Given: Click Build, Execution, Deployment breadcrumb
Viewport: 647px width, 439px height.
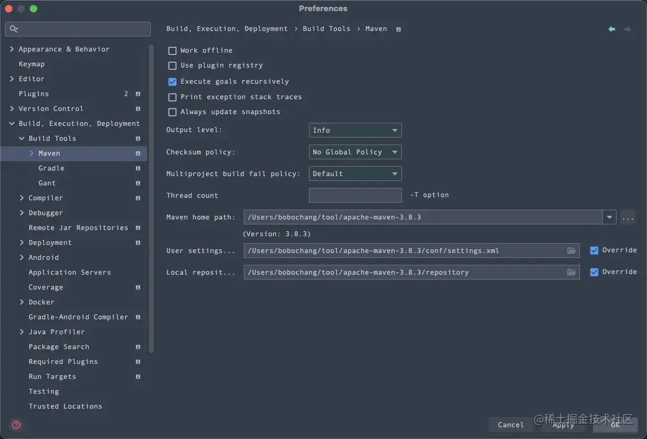Looking at the screenshot, I should point(227,29).
